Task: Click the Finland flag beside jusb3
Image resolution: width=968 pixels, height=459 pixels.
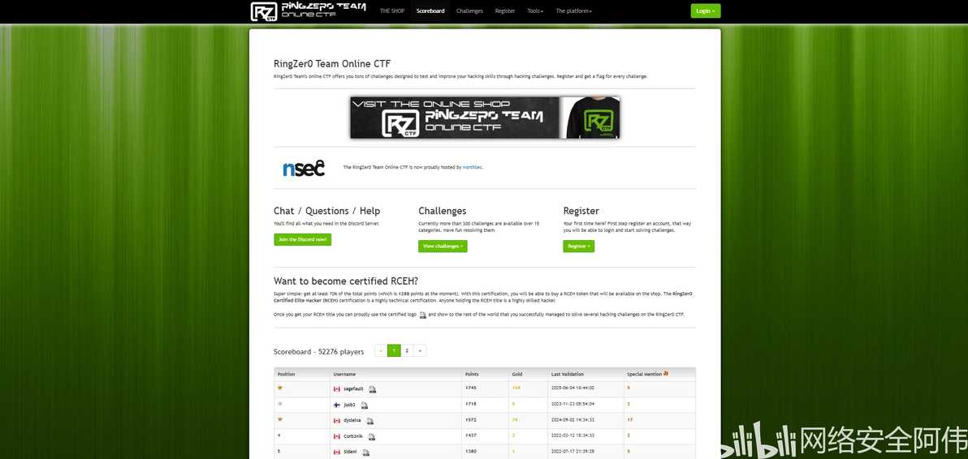Action: (x=337, y=405)
